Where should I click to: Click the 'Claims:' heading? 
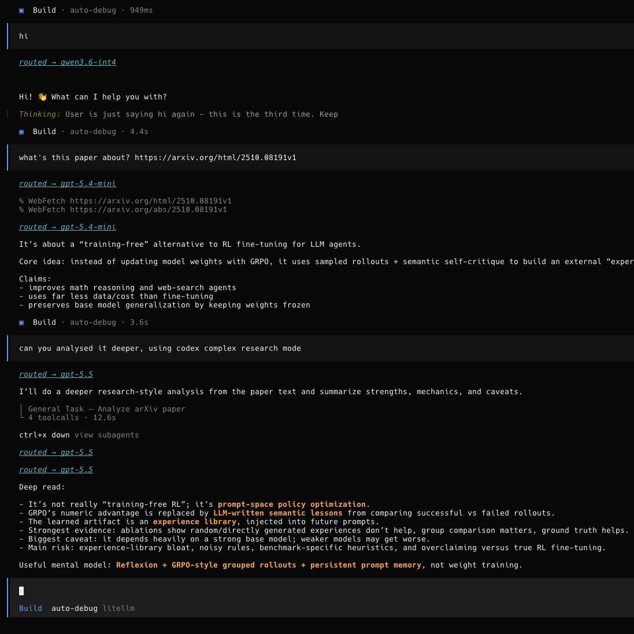coord(35,279)
